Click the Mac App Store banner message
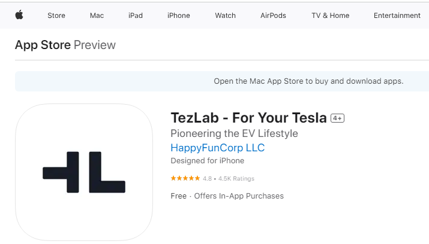 [308, 81]
